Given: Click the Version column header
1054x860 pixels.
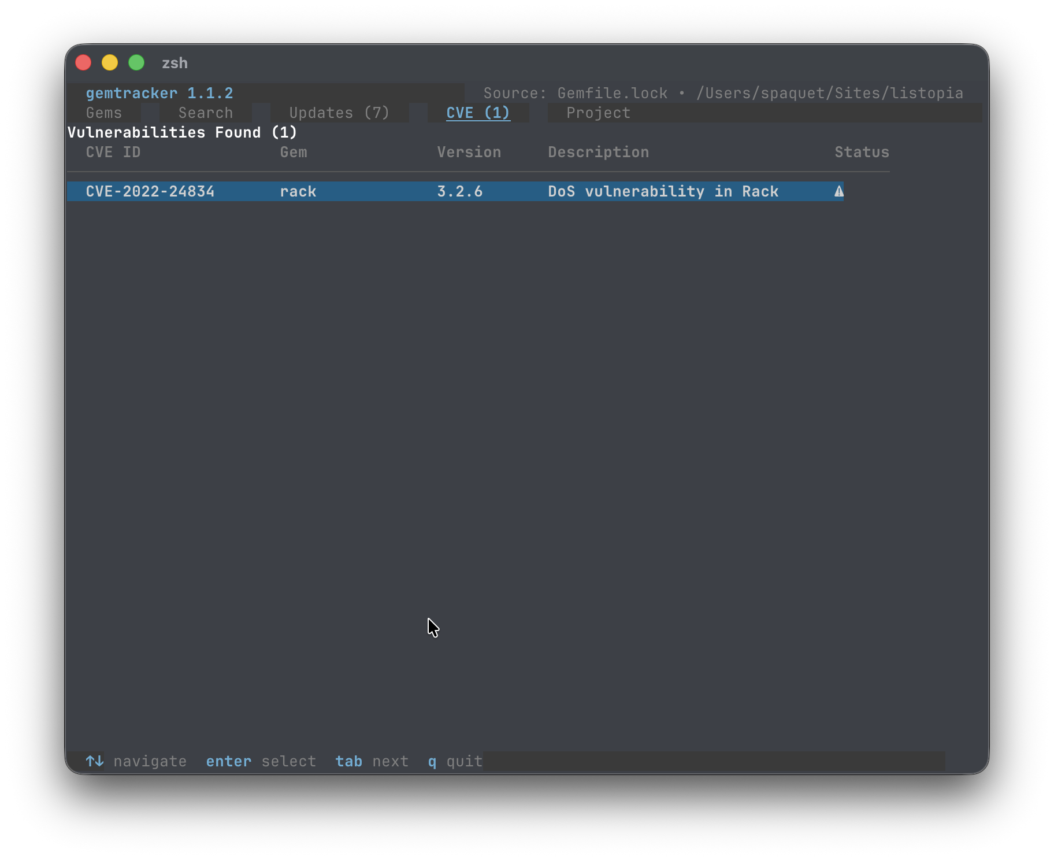Looking at the screenshot, I should click(469, 152).
